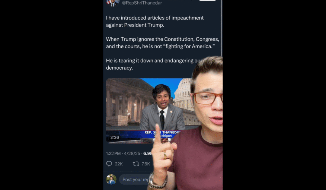Viewport: 326px width, 190px height.
Task: Click the vertical scrollbar beside the tweet
Action: 222,28
